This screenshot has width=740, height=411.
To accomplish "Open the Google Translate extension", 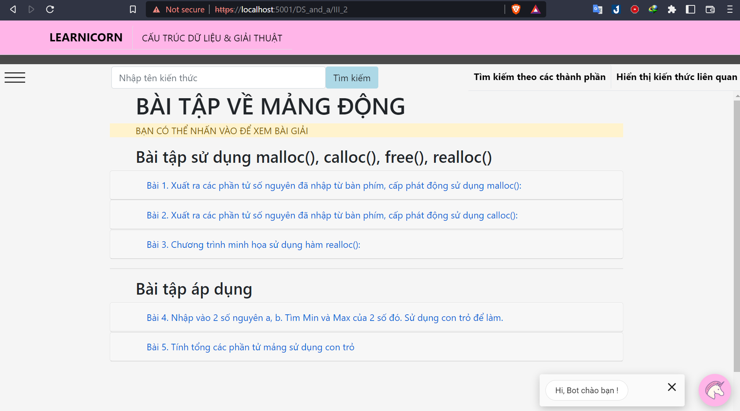I will (597, 9).
